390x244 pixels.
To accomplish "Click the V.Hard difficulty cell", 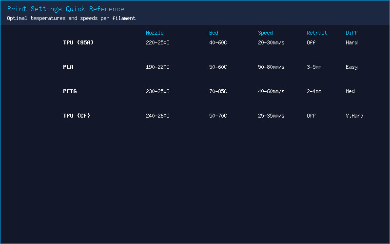I will [354, 116].
